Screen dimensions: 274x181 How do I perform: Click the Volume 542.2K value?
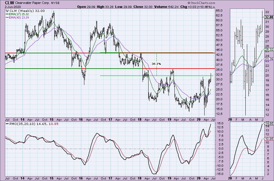(x=167, y=7)
